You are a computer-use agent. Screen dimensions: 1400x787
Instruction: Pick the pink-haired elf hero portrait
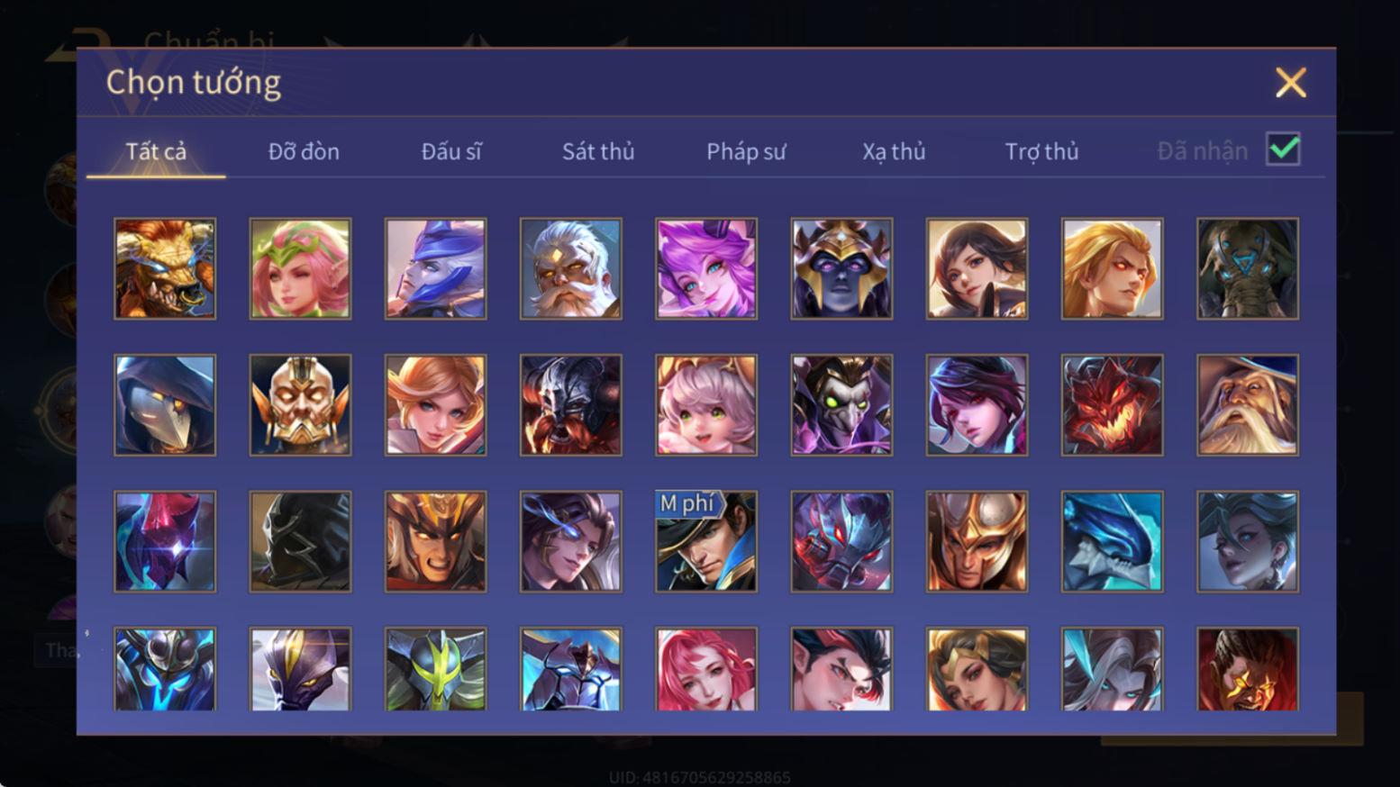click(x=300, y=268)
